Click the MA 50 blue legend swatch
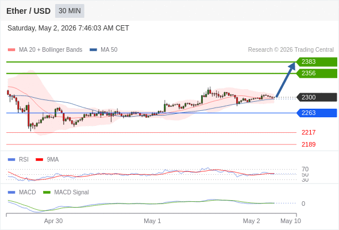Viewport: 339px width, 230px height. coord(93,50)
